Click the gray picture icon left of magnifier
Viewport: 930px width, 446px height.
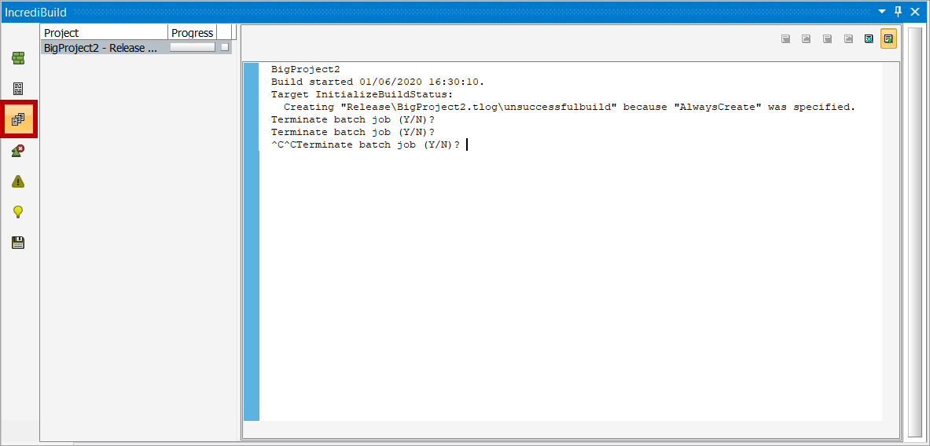coord(848,38)
